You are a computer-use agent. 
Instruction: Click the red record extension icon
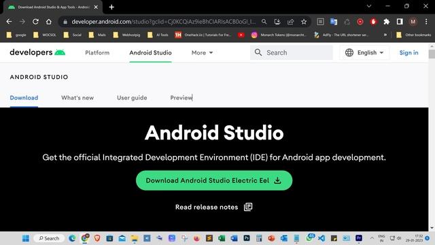pos(360,22)
